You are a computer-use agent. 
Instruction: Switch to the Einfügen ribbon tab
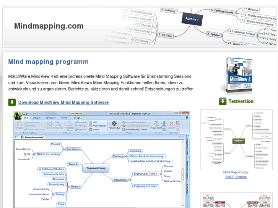pyautogui.click(x=37, y=118)
